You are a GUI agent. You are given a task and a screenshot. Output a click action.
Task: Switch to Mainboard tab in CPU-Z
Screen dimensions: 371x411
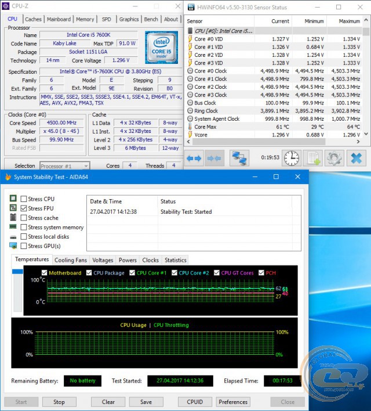coord(59,19)
